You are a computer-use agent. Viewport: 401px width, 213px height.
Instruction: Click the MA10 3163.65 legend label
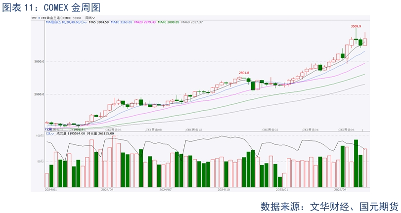(x=121, y=22)
